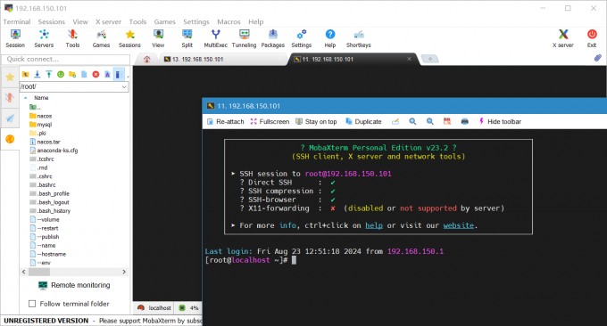The height and width of the screenshot is (326, 607).
Task: Create new file with the blue page icon
Action: click(84, 74)
